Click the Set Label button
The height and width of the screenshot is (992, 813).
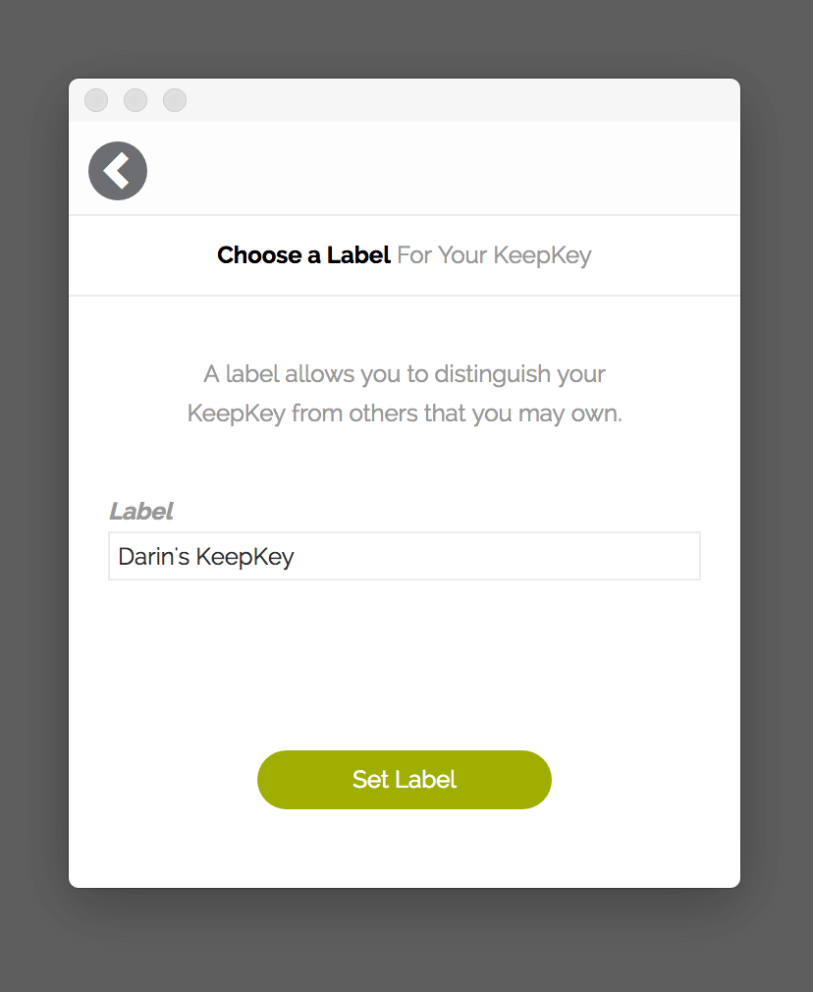tap(405, 780)
